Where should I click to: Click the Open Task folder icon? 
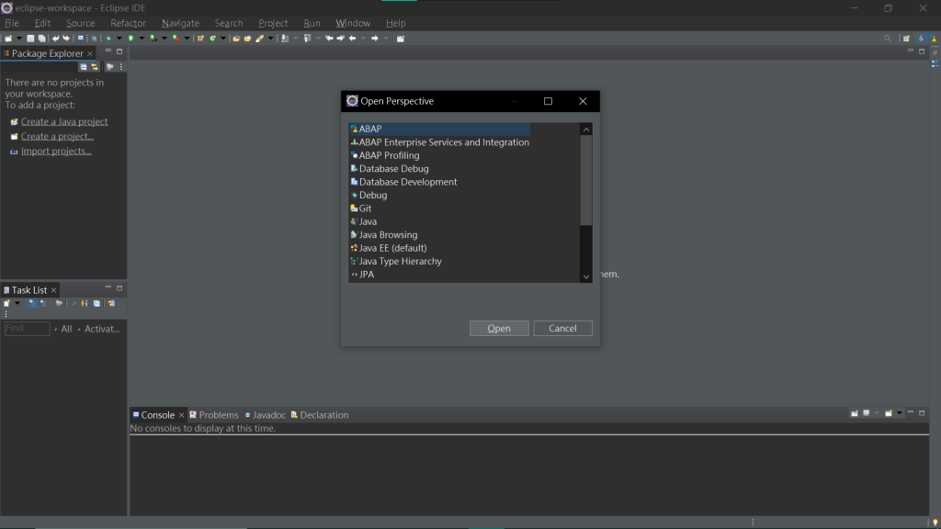click(x=247, y=39)
